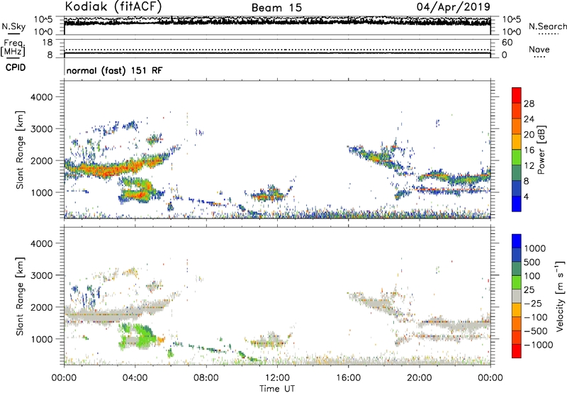Click Velocity colorbar value '-1000'
The height and width of the screenshot is (393, 567).
[539, 345]
